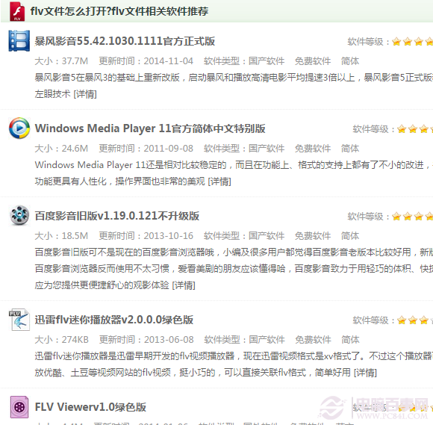
Task: Click second rating star of 迅雷flv迷你播放器
Action: [413, 320]
